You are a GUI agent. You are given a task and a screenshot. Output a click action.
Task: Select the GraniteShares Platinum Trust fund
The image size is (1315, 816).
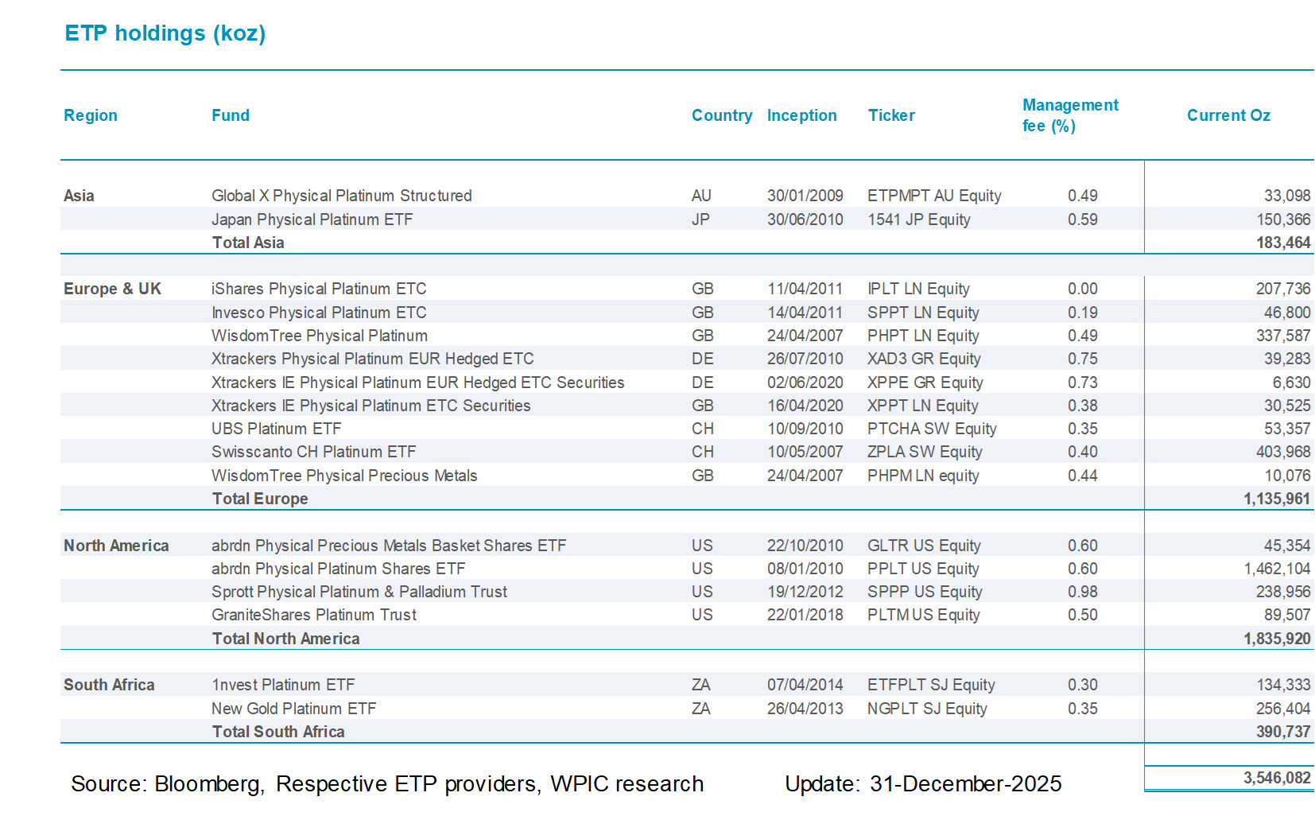(313, 615)
